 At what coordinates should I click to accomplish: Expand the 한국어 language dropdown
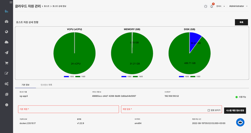tap(220, 6)
